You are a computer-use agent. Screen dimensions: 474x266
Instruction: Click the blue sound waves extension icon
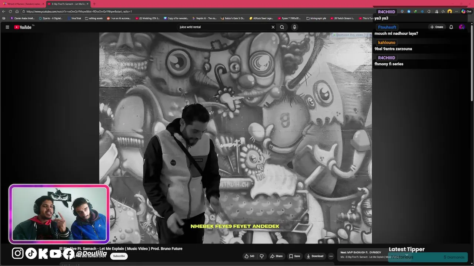422,11
